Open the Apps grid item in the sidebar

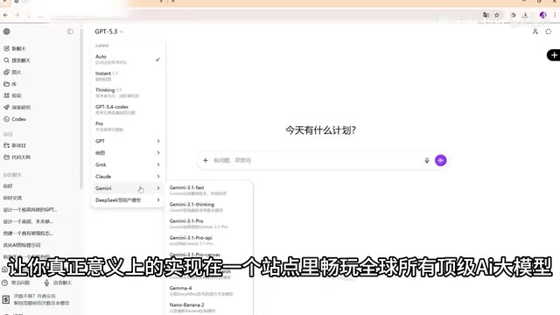(x=12, y=95)
